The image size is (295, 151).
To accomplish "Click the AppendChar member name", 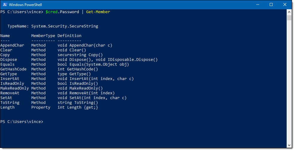I will [12, 45].
